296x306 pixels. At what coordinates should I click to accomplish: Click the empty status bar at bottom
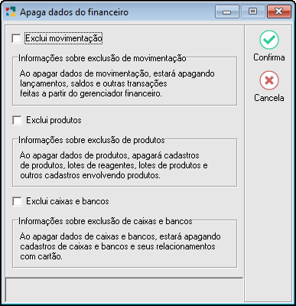124,290
